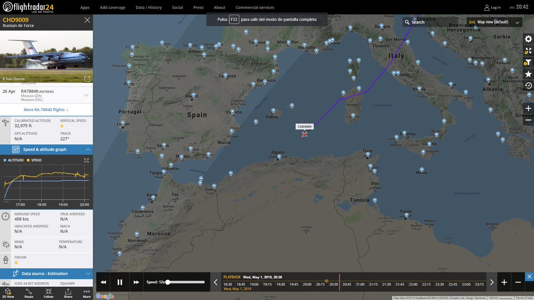Open the Apps menu
Image resolution: width=534 pixels, height=300 pixels.
tap(85, 8)
